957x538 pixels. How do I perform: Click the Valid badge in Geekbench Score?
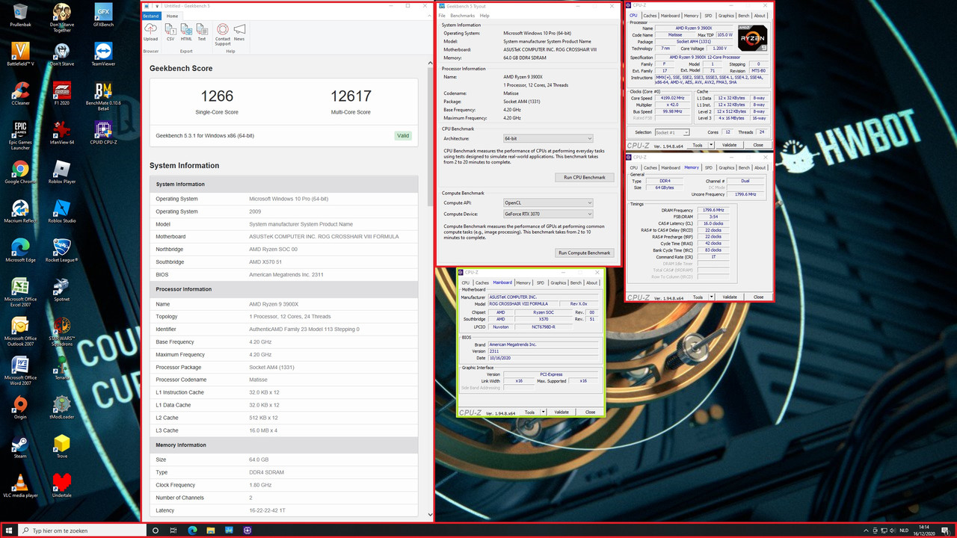tap(403, 136)
